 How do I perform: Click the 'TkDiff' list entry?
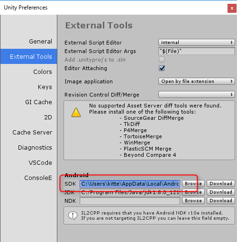point(132,124)
